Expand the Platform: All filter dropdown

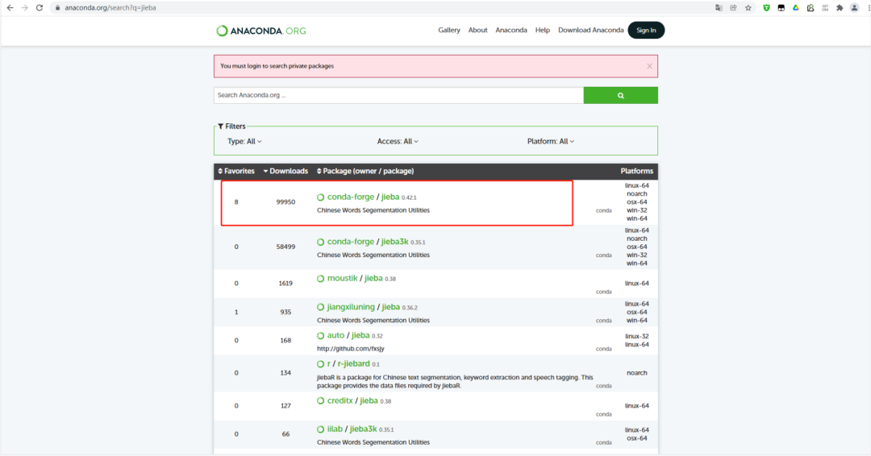pyautogui.click(x=550, y=141)
